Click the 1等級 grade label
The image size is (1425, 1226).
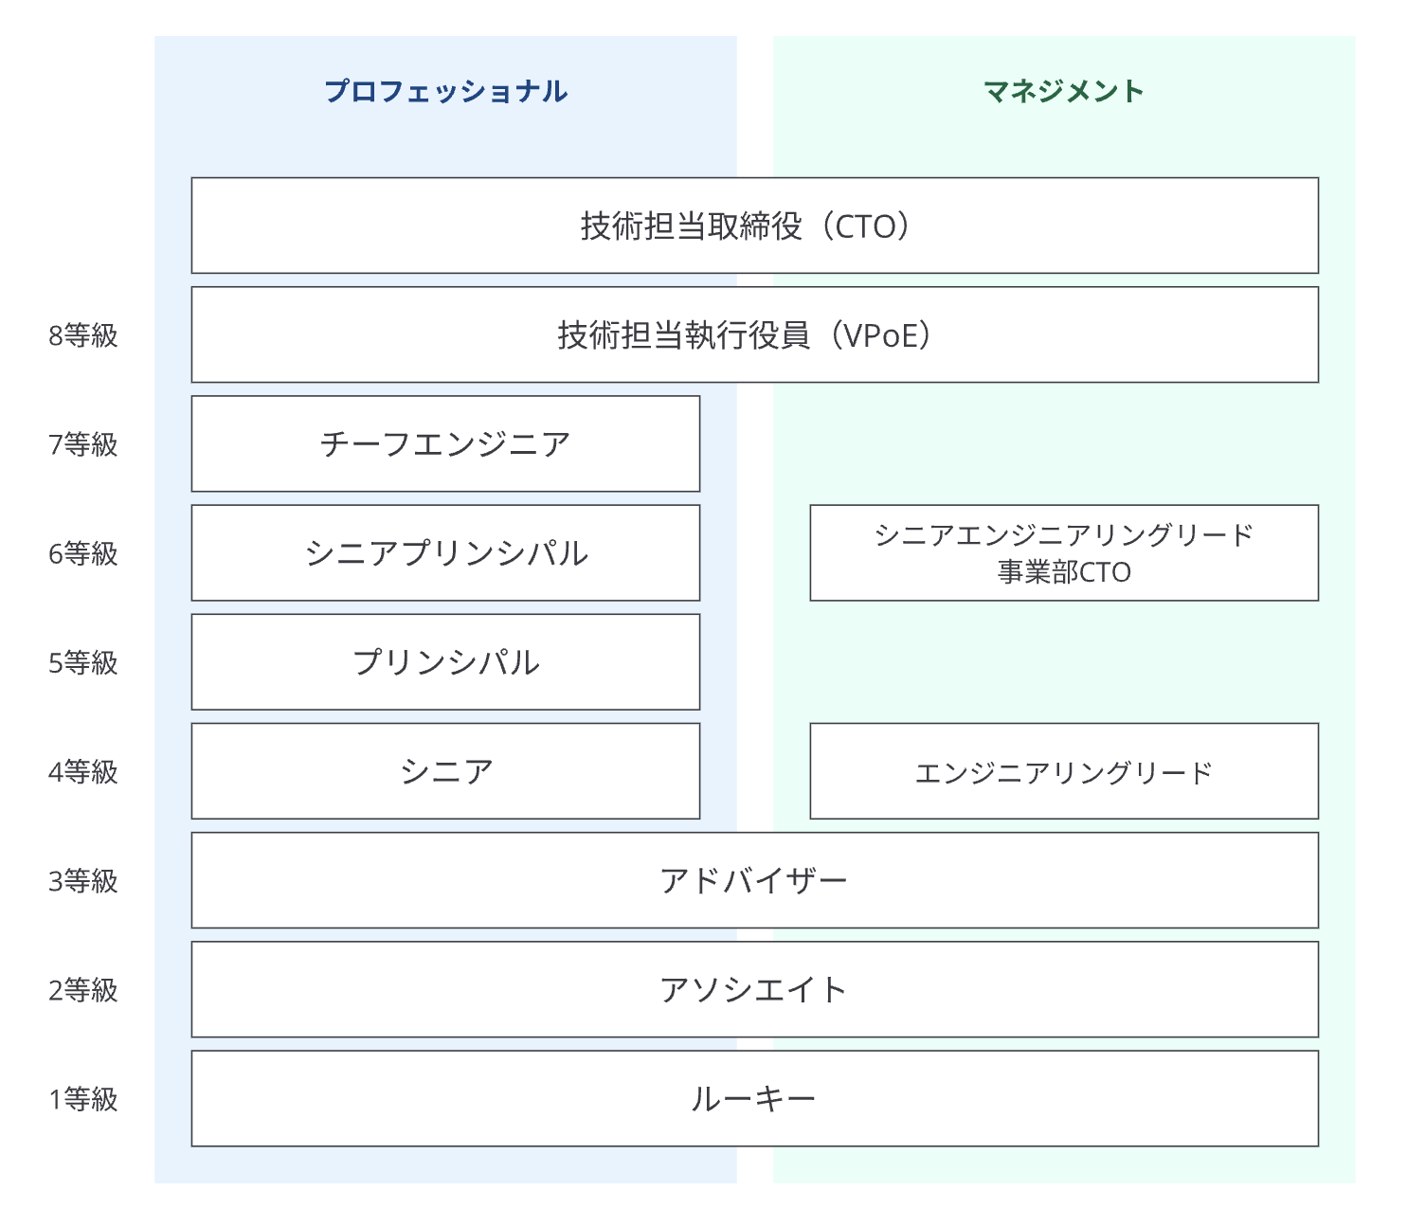(83, 1099)
